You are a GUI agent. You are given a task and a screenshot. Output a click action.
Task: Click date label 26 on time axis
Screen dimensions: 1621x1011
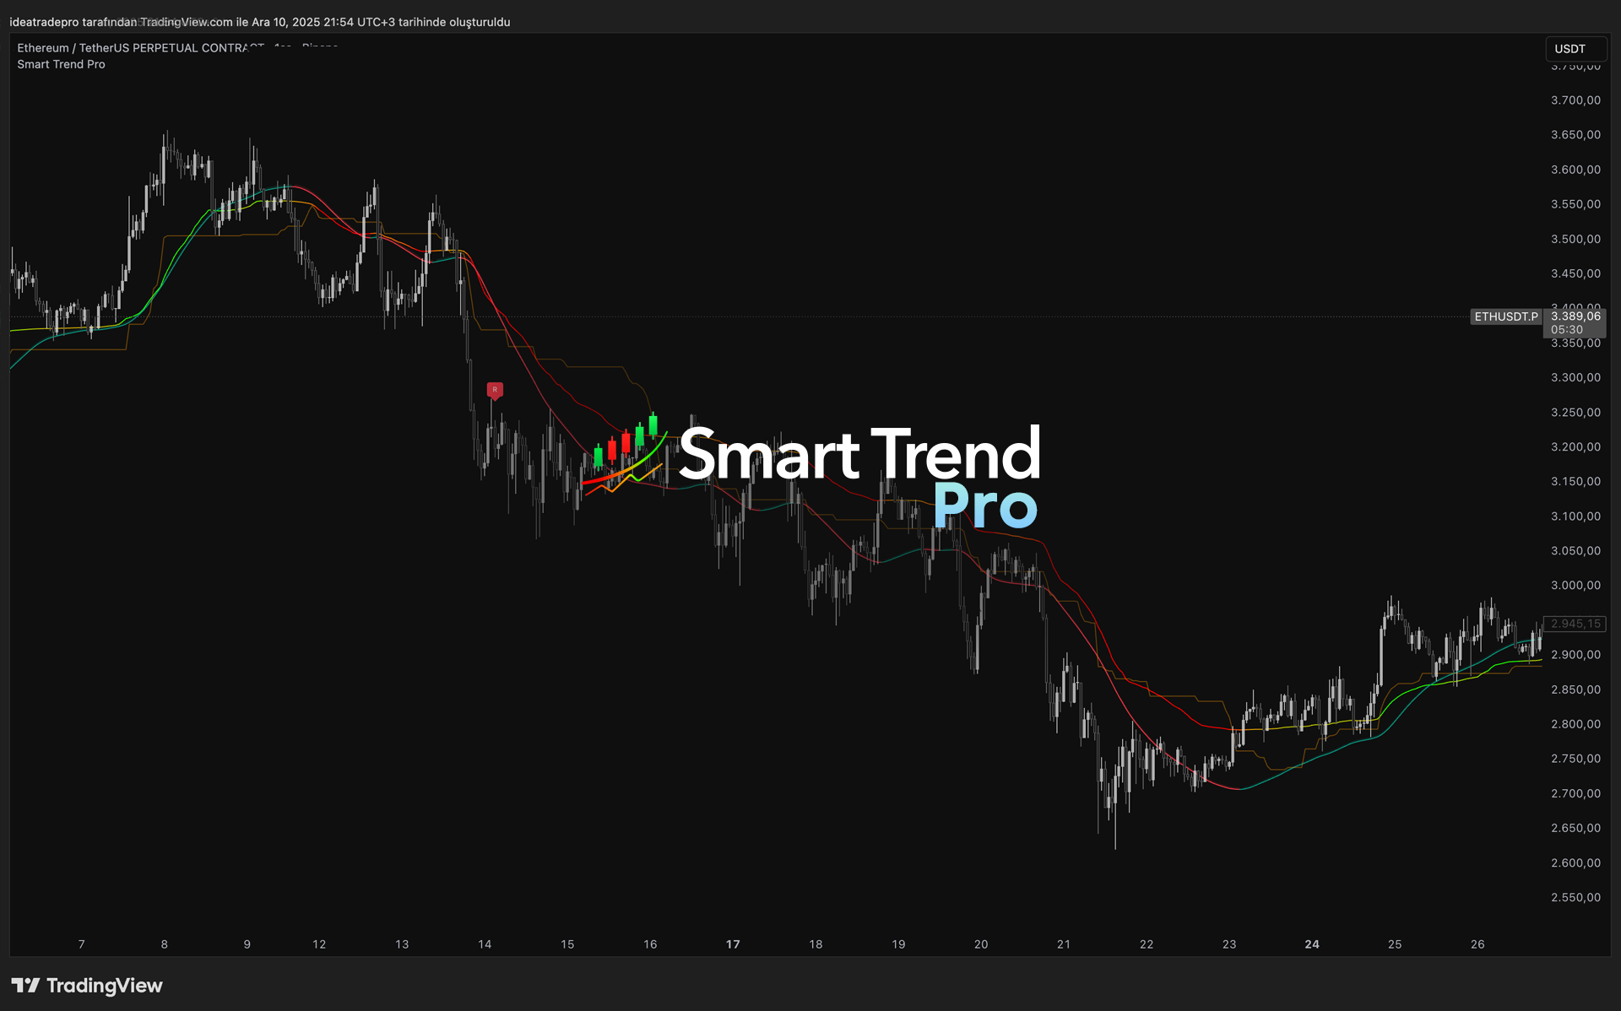pos(1477,944)
